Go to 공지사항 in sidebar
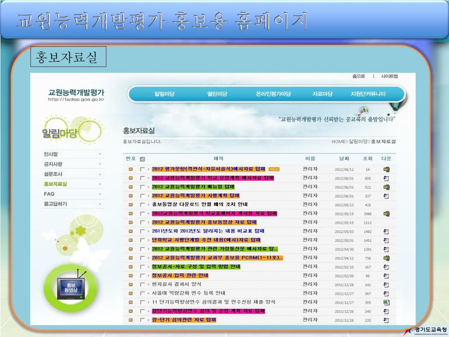Viewport: 449px width, 337px height. [53, 164]
